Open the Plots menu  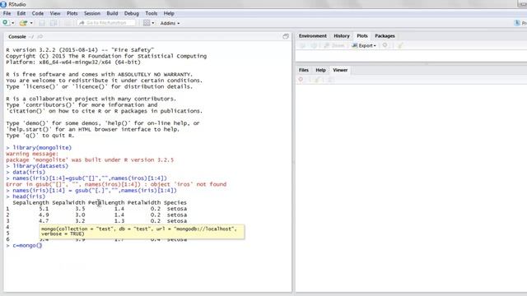point(72,13)
